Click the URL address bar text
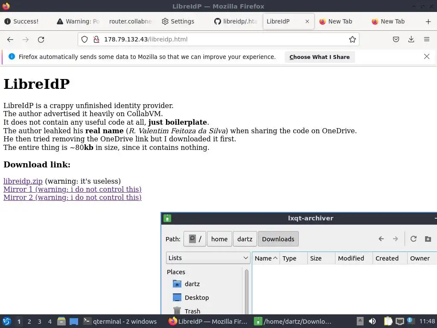437x328 pixels. tap(146, 39)
